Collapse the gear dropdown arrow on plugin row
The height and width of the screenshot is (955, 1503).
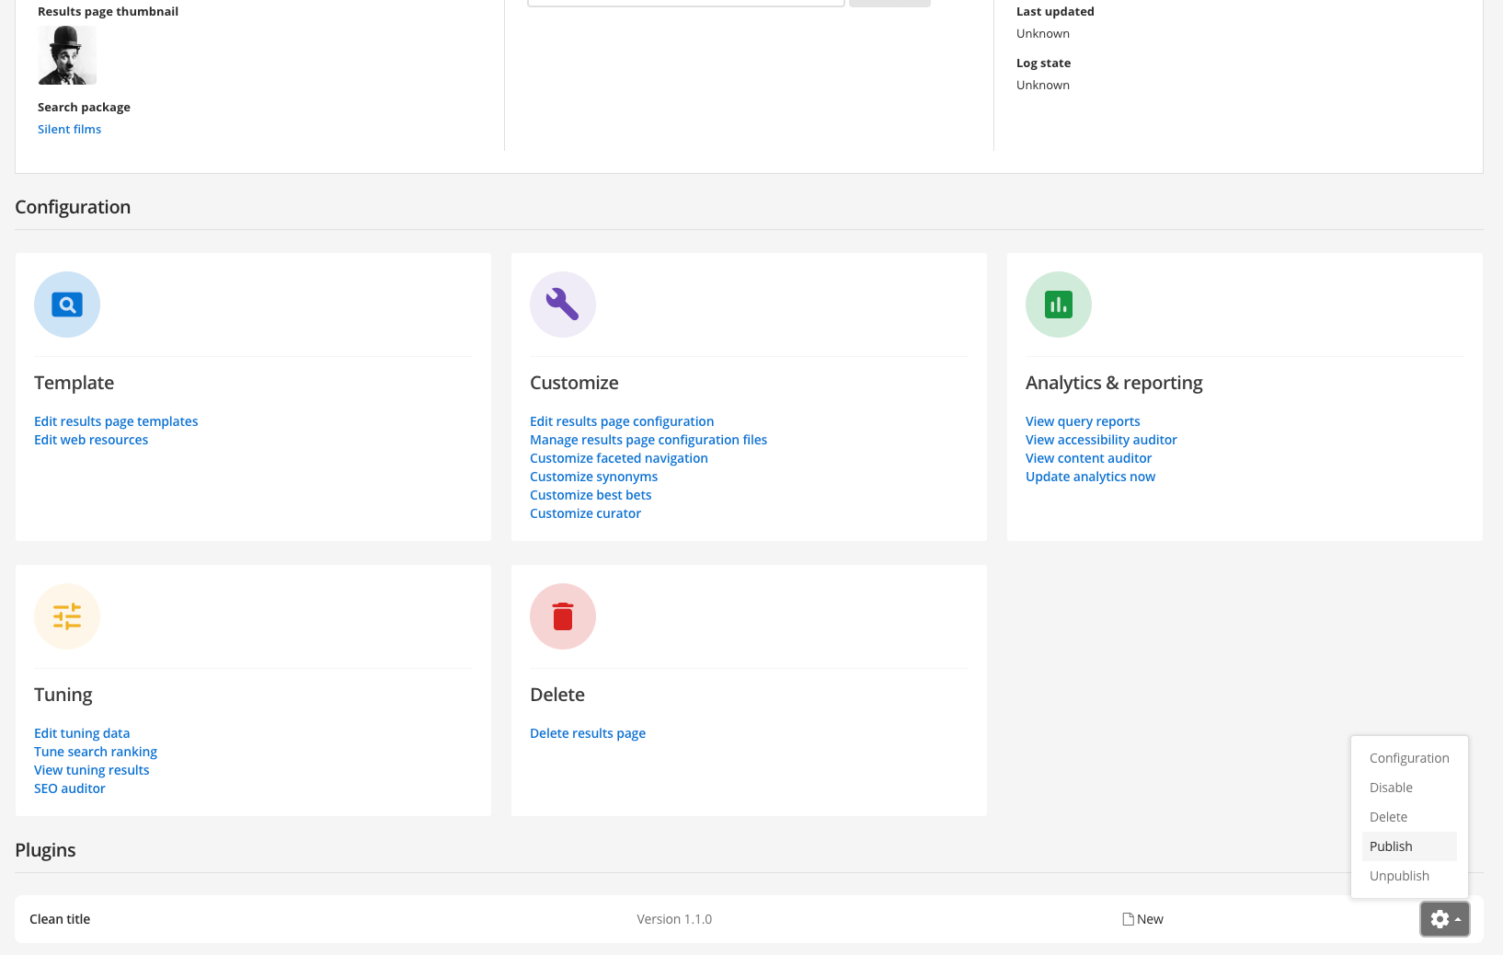pos(1458,919)
